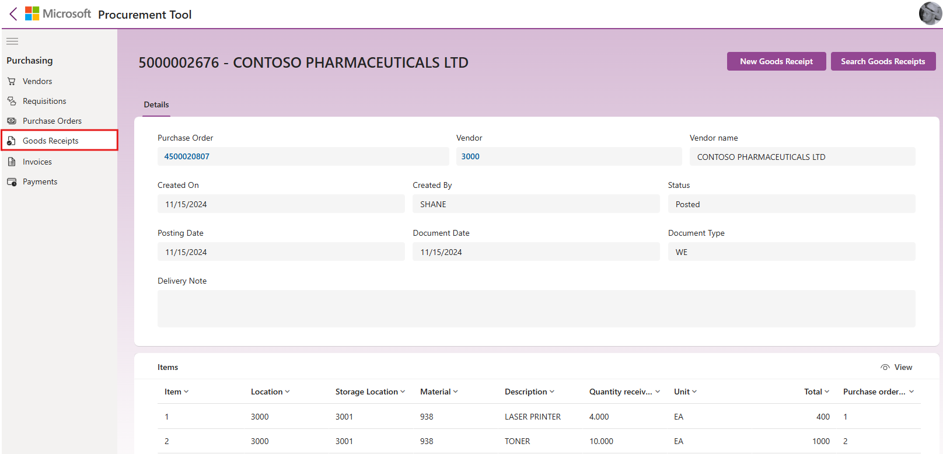Click the Requisitions sidebar icon

pyautogui.click(x=12, y=101)
